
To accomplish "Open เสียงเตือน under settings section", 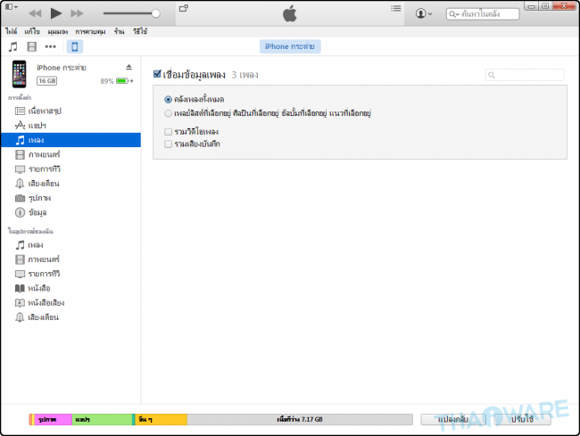I will tap(70, 184).
